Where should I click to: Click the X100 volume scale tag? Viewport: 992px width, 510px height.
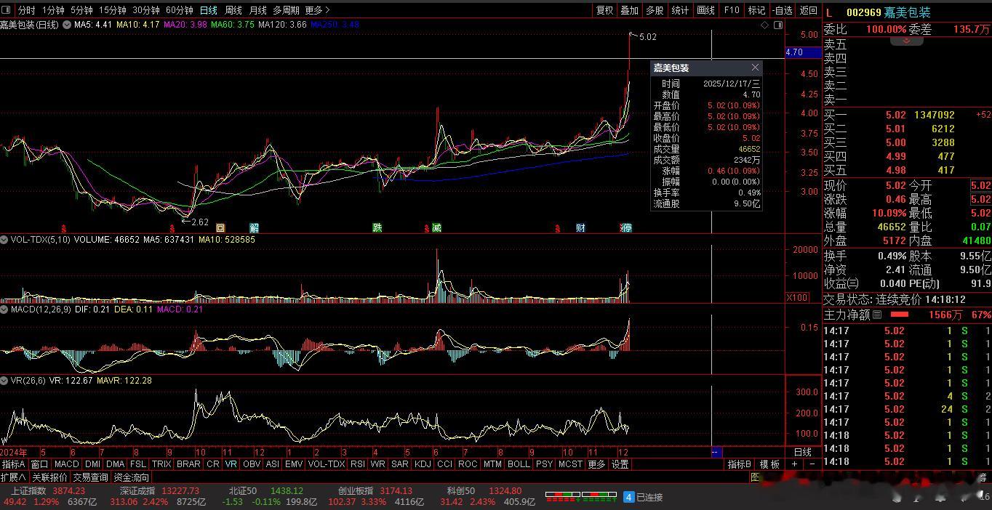(x=797, y=297)
